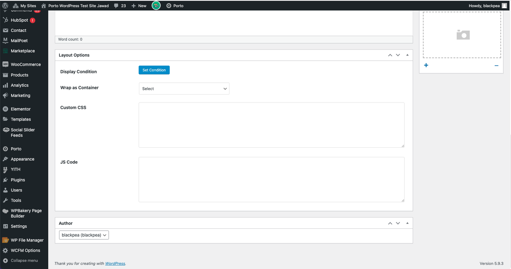View the 23 pending comments
511x269 pixels.
[120, 6]
